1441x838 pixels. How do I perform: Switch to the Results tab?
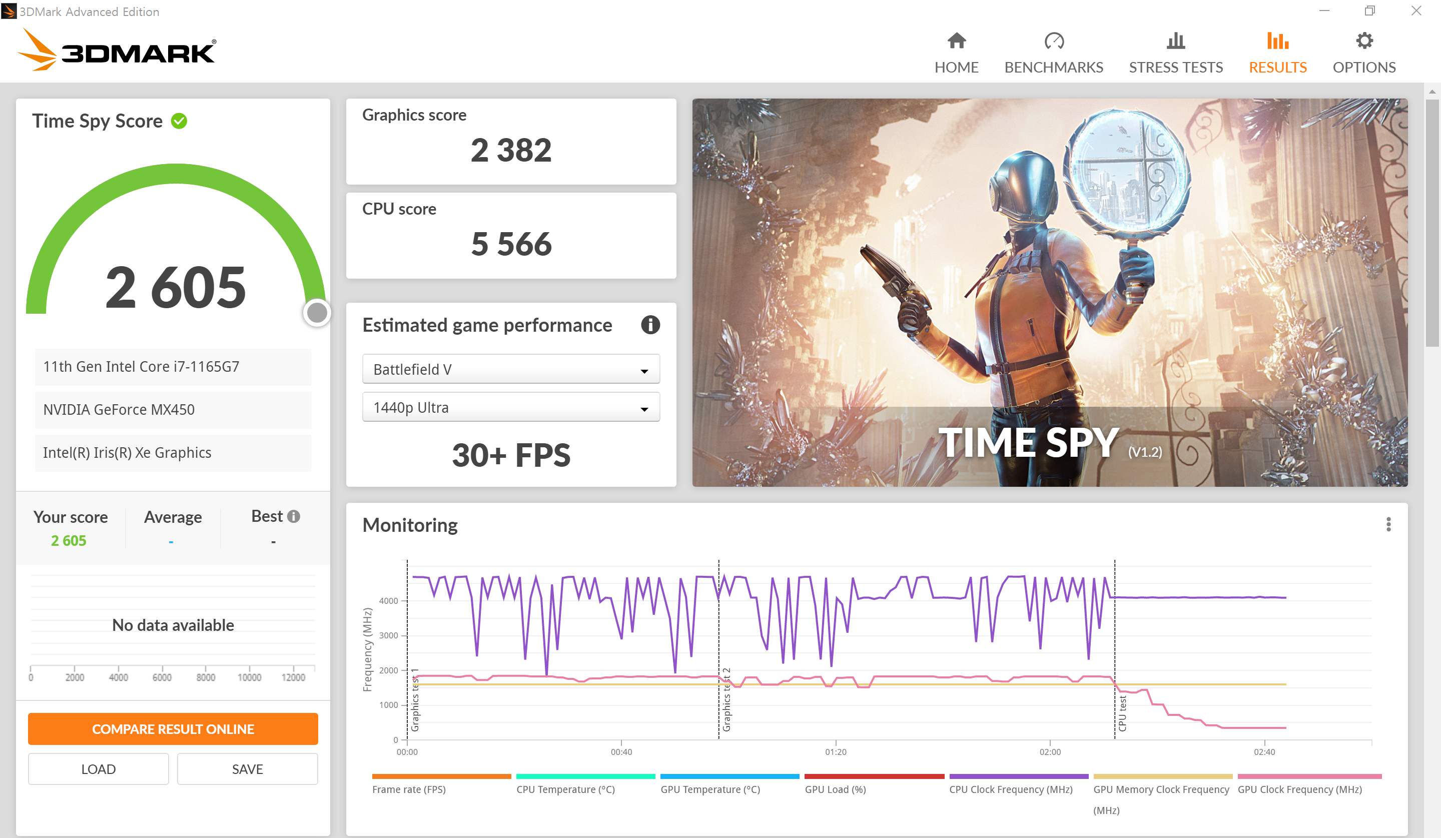1277,67
